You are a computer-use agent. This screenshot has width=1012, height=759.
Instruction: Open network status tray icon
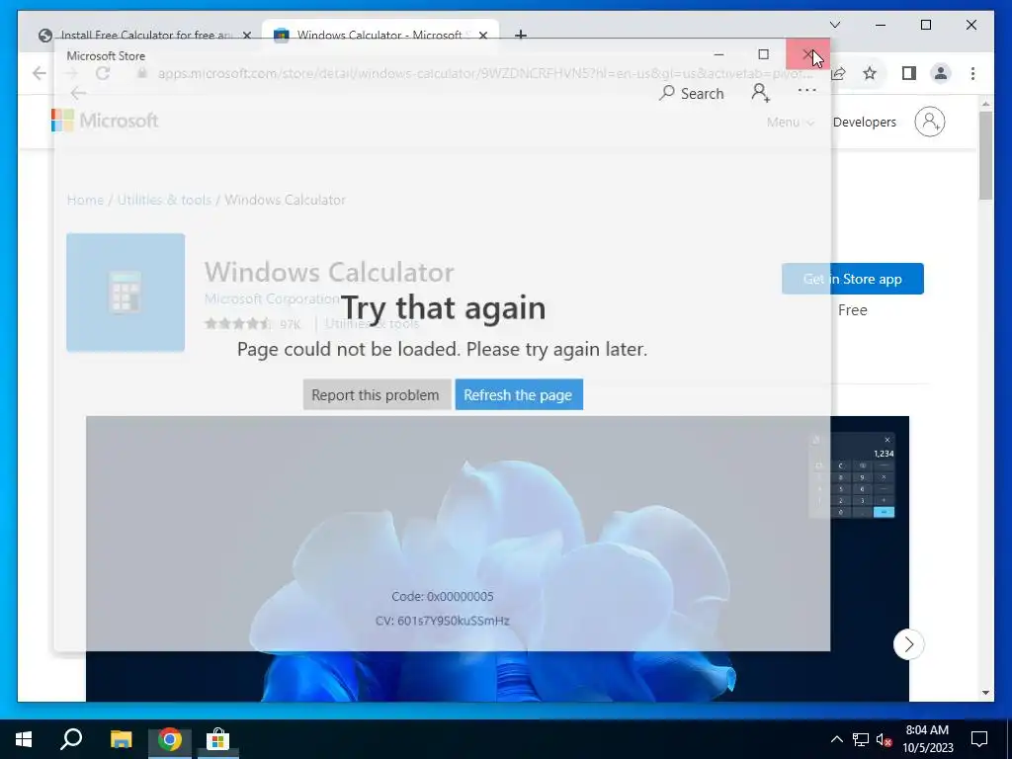(861, 739)
